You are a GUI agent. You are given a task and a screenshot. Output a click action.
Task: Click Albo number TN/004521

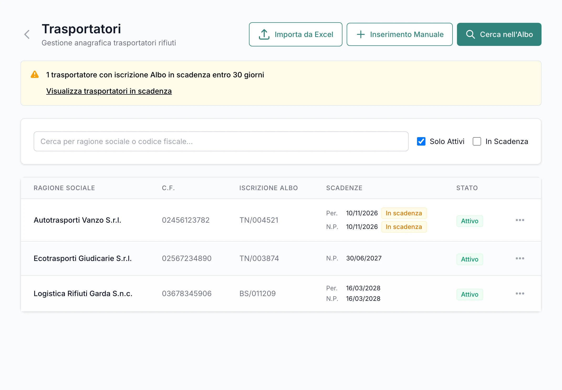(x=259, y=220)
